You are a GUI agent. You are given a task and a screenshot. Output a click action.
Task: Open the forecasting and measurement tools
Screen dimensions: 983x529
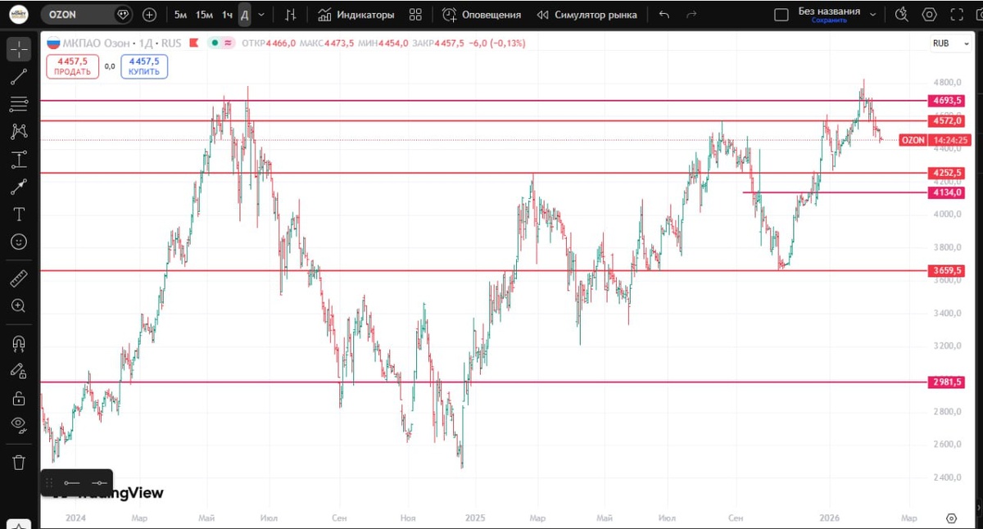[19, 160]
